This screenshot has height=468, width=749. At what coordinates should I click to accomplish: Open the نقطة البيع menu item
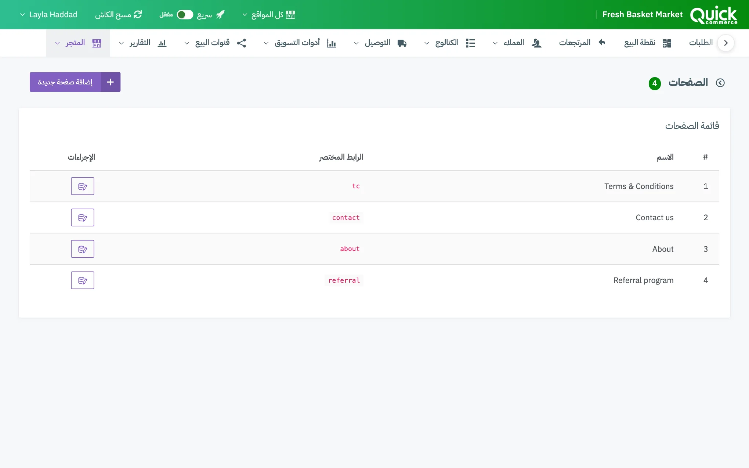pyautogui.click(x=648, y=43)
